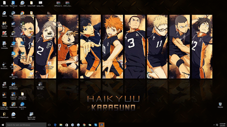Launch Steam from the desktop

coord(13,24)
